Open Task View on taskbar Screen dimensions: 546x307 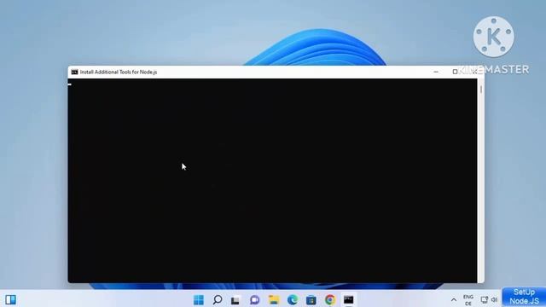[x=235, y=299]
